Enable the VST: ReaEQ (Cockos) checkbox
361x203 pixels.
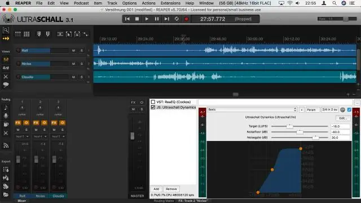click(153, 101)
